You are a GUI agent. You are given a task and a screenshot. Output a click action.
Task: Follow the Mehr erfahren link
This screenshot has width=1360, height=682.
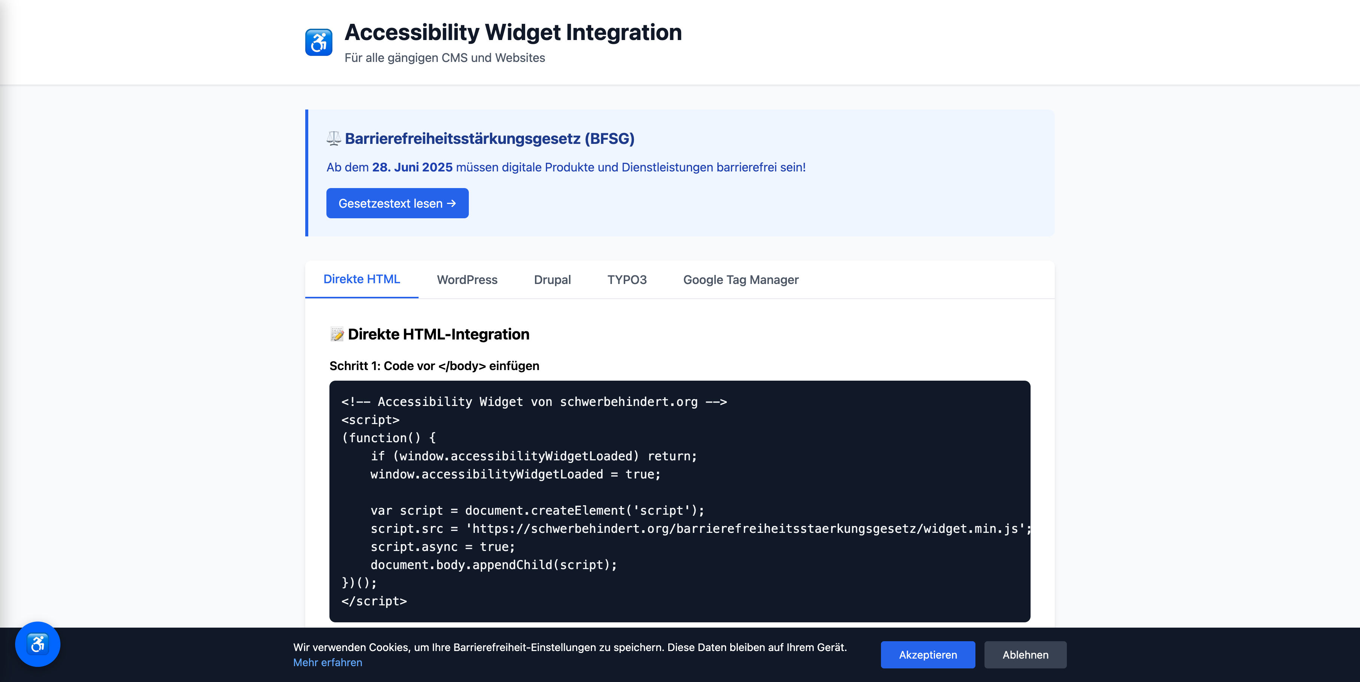(327, 662)
